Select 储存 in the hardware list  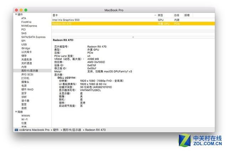click(24, 56)
